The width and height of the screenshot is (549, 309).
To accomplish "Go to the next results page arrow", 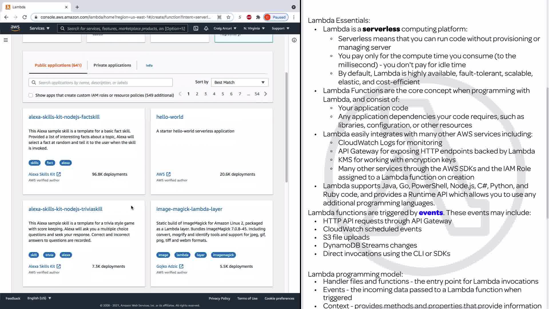I will click(x=265, y=94).
